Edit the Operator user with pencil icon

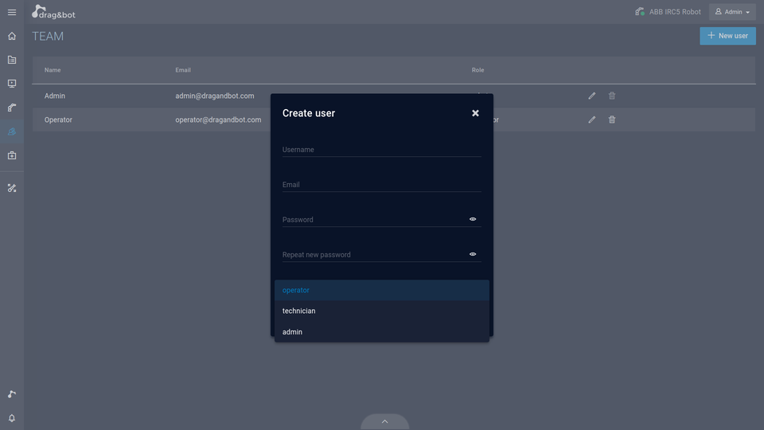click(x=591, y=119)
